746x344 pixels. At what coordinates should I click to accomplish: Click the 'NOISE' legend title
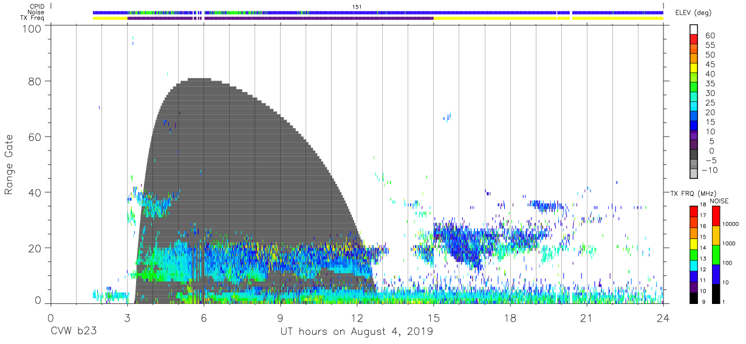pos(719,201)
